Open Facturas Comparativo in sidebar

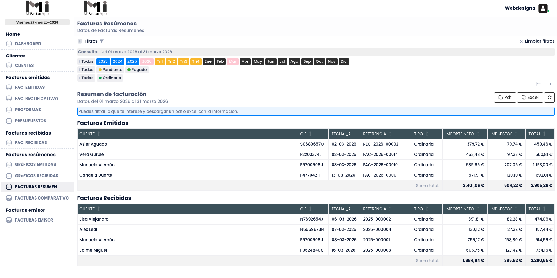coord(42,198)
